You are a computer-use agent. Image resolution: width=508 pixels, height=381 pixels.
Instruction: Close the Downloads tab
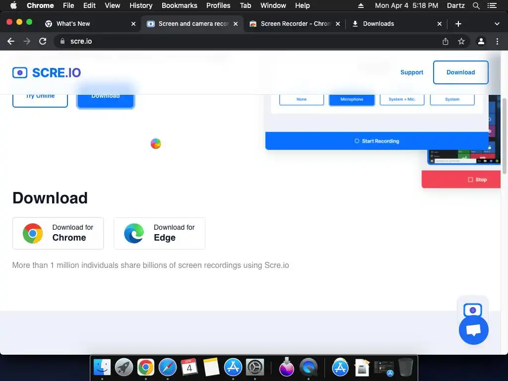point(440,24)
